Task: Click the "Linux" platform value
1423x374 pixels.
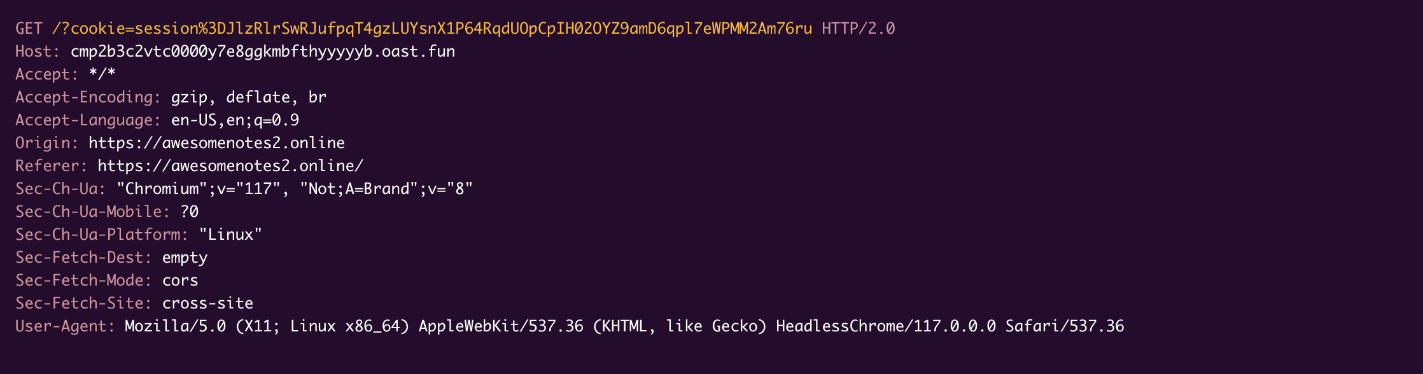Action: (230, 235)
